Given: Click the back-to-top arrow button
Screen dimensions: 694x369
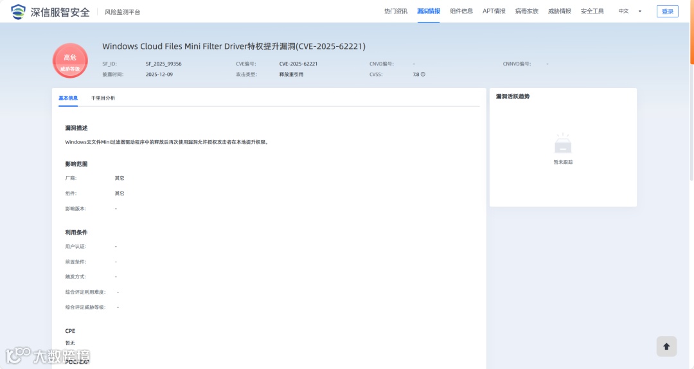Looking at the screenshot, I should tap(666, 346).
